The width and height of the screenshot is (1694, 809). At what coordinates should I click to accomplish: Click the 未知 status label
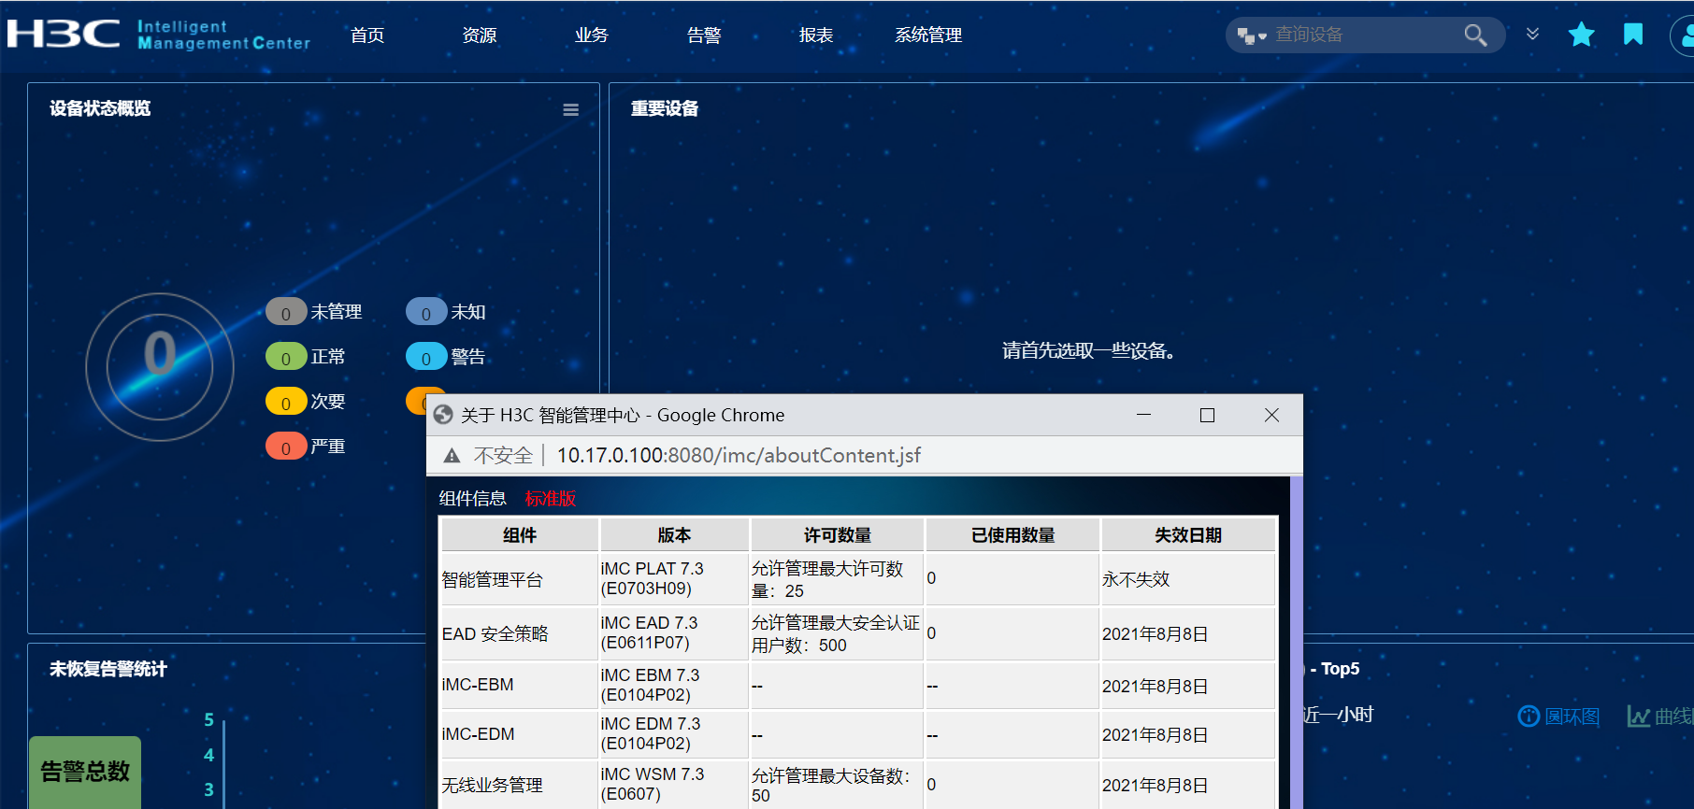468,312
